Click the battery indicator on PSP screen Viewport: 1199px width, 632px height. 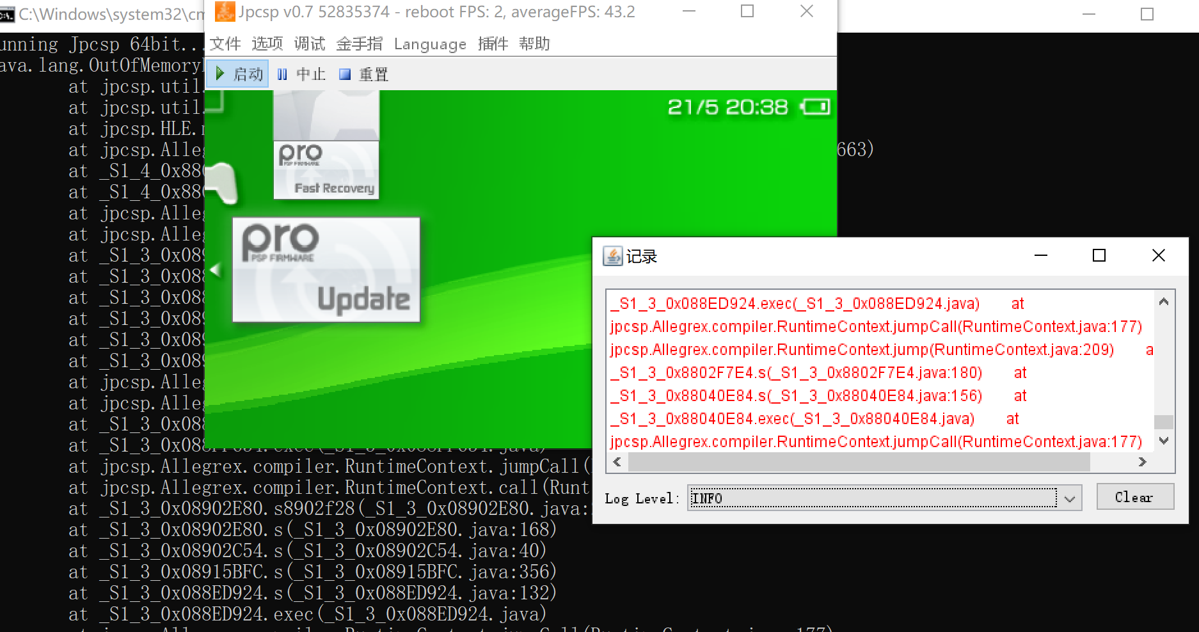(x=816, y=107)
